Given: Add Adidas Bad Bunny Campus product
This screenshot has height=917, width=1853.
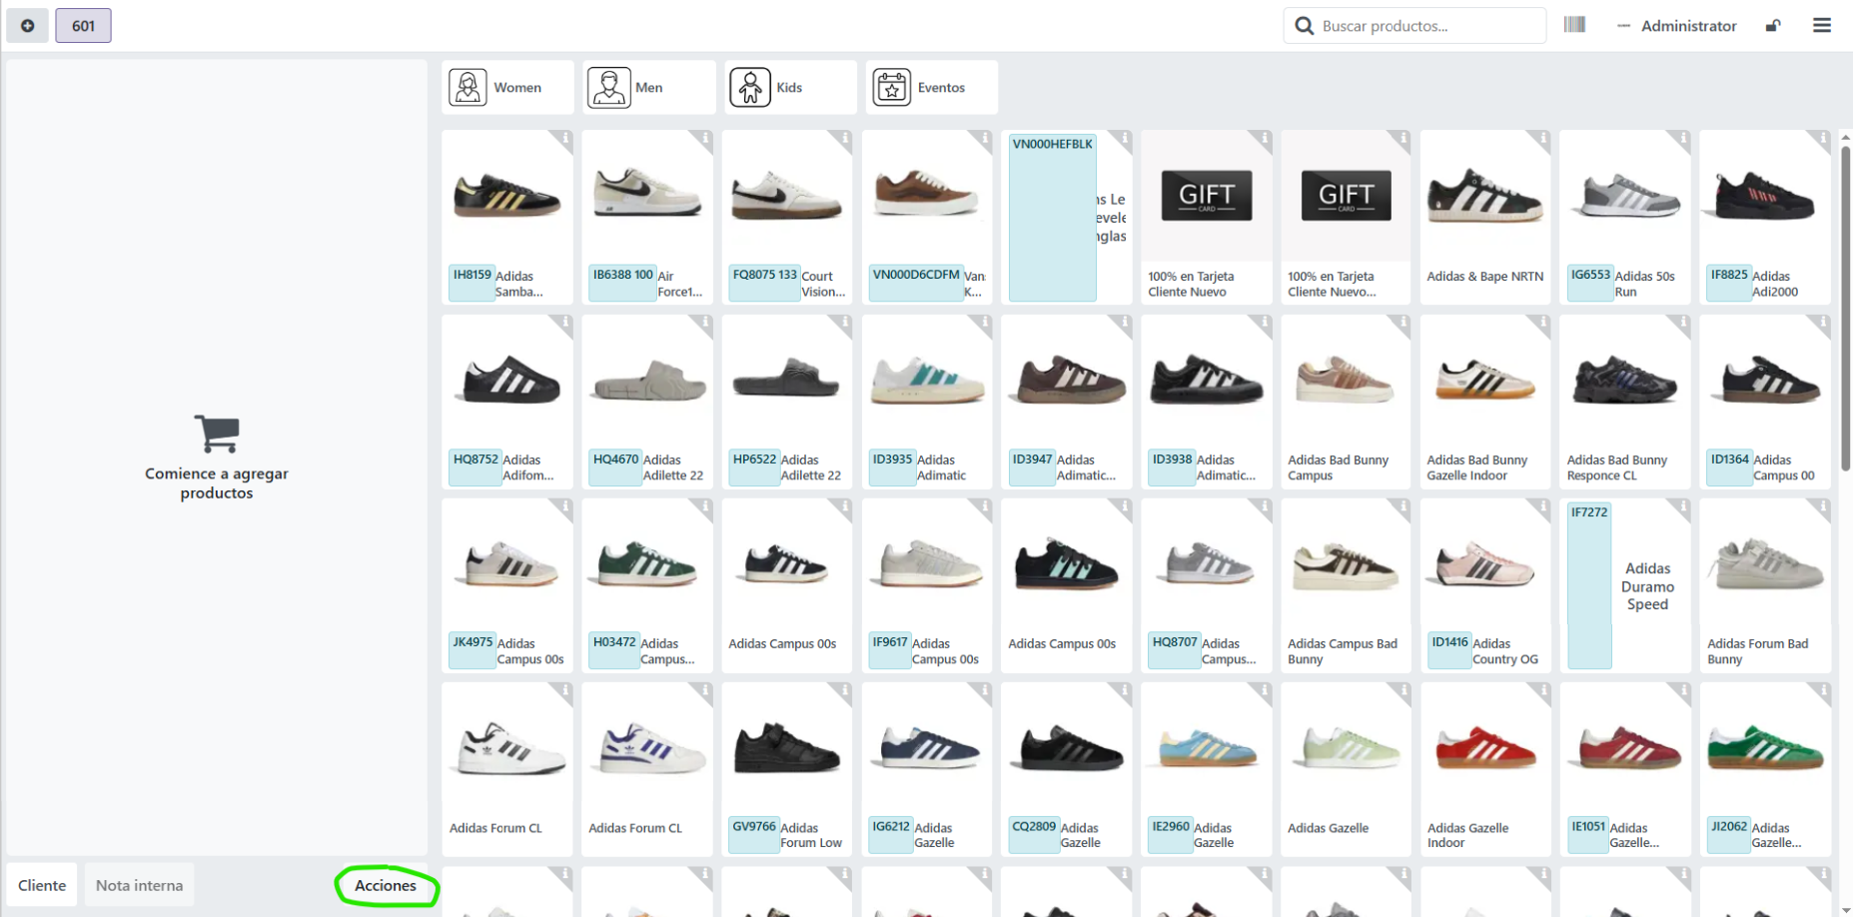Looking at the screenshot, I should click(x=1346, y=402).
